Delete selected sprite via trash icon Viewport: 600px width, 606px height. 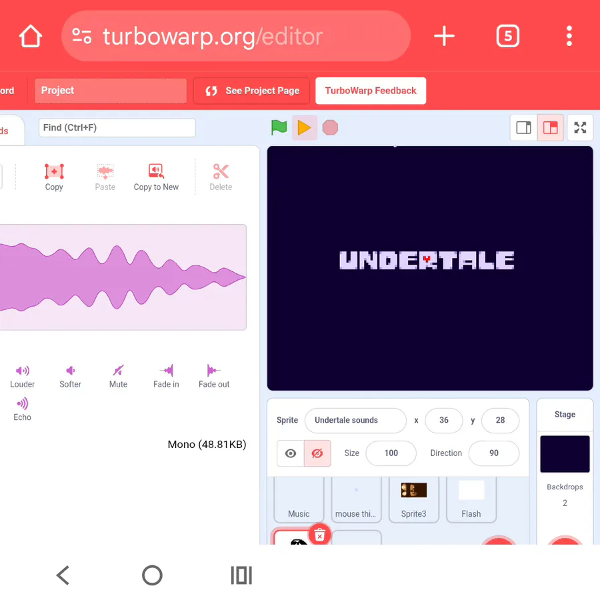coord(320,535)
